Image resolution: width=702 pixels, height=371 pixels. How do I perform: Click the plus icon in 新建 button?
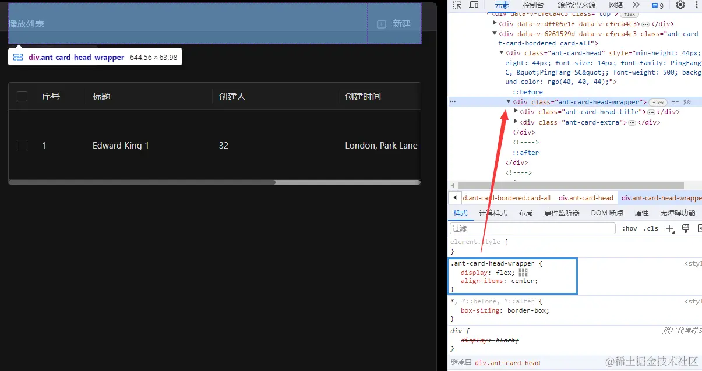click(382, 24)
